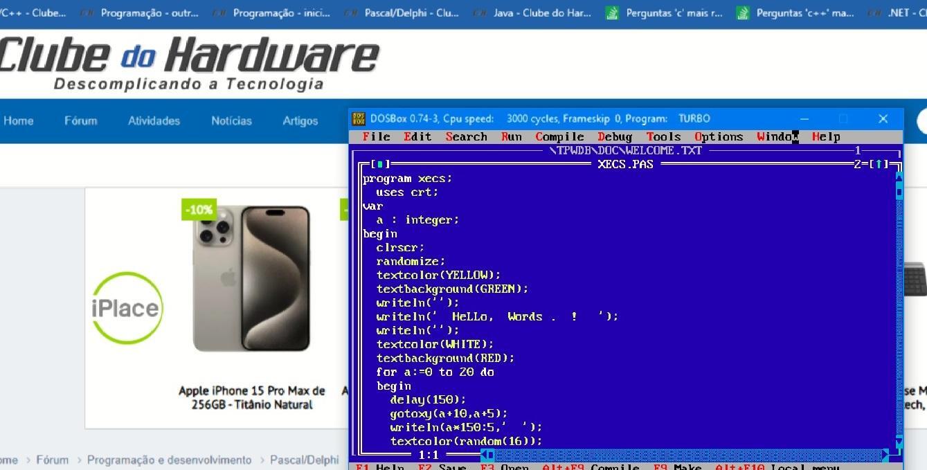Image resolution: width=927 pixels, height=470 pixels.
Task: Click the 'gotoxy(a+10,a+5);' code line
Action: click(x=449, y=413)
